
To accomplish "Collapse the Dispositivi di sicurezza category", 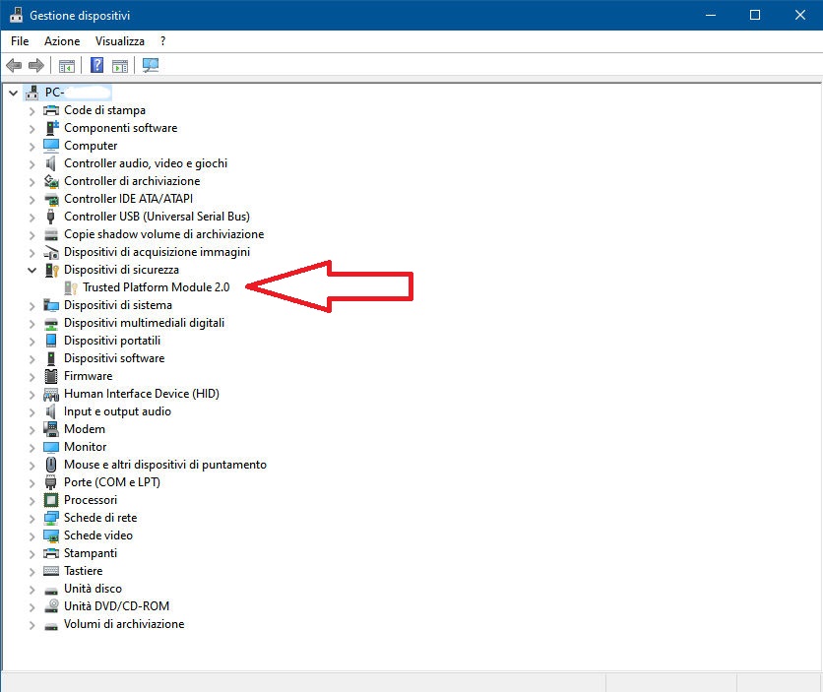I will click(x=32, y=270).
